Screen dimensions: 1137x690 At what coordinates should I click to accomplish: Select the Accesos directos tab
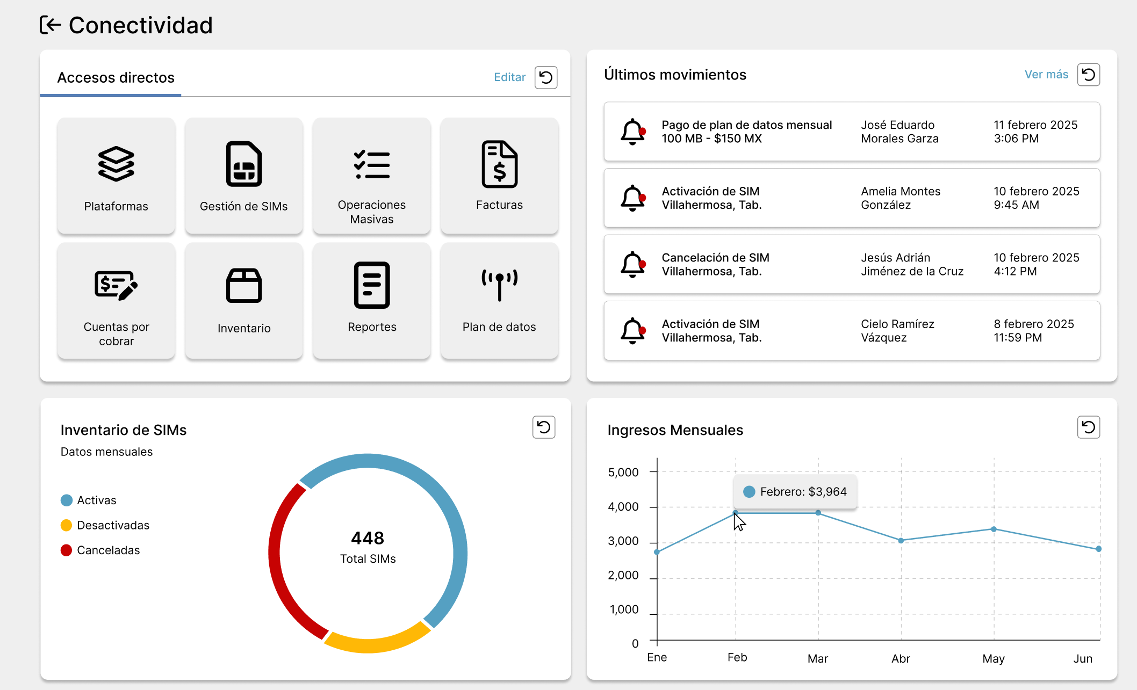click(116, 78)
